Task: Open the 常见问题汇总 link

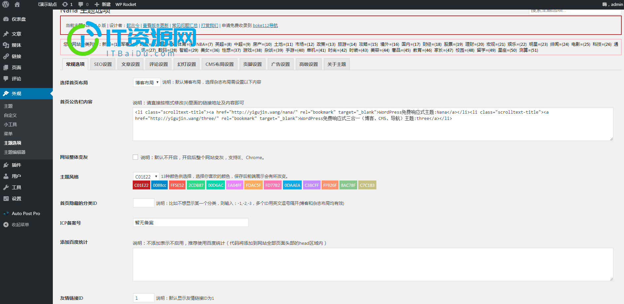Action: pyautogui.click(x=185, y=25)
